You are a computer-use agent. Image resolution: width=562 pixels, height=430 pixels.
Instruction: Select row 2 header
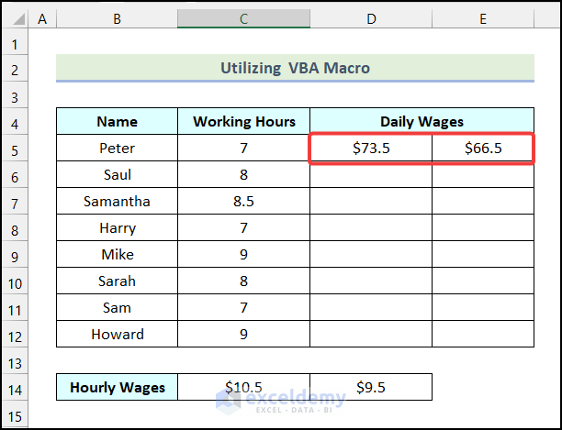pyautogui.click(x=15, y=68)
